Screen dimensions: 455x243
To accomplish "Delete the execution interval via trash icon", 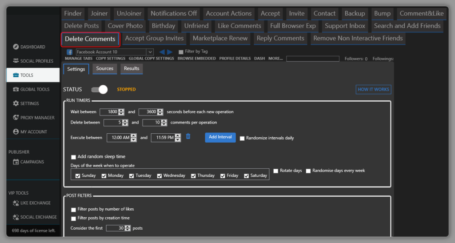I will tap(188, 136).
